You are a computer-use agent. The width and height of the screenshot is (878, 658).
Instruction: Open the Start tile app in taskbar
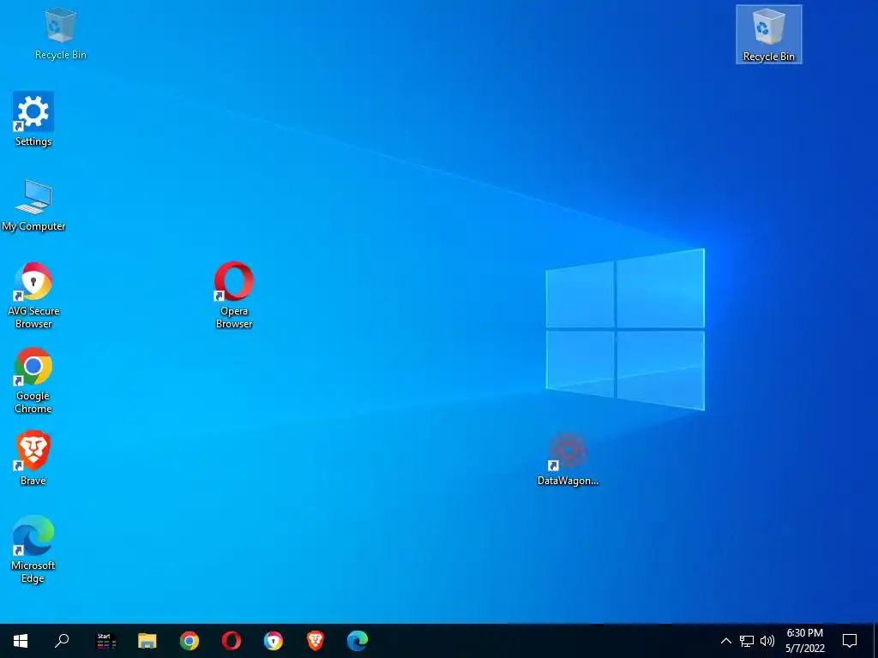click(105, 641)
